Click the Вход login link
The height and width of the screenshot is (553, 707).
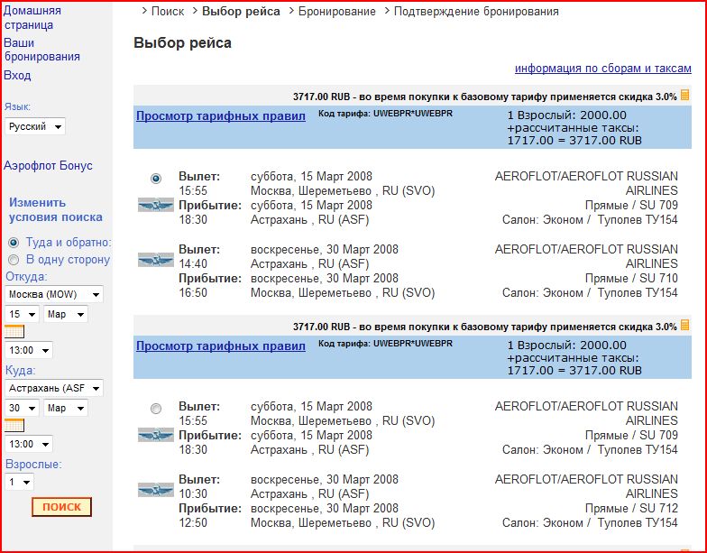[x=17, y=76]
